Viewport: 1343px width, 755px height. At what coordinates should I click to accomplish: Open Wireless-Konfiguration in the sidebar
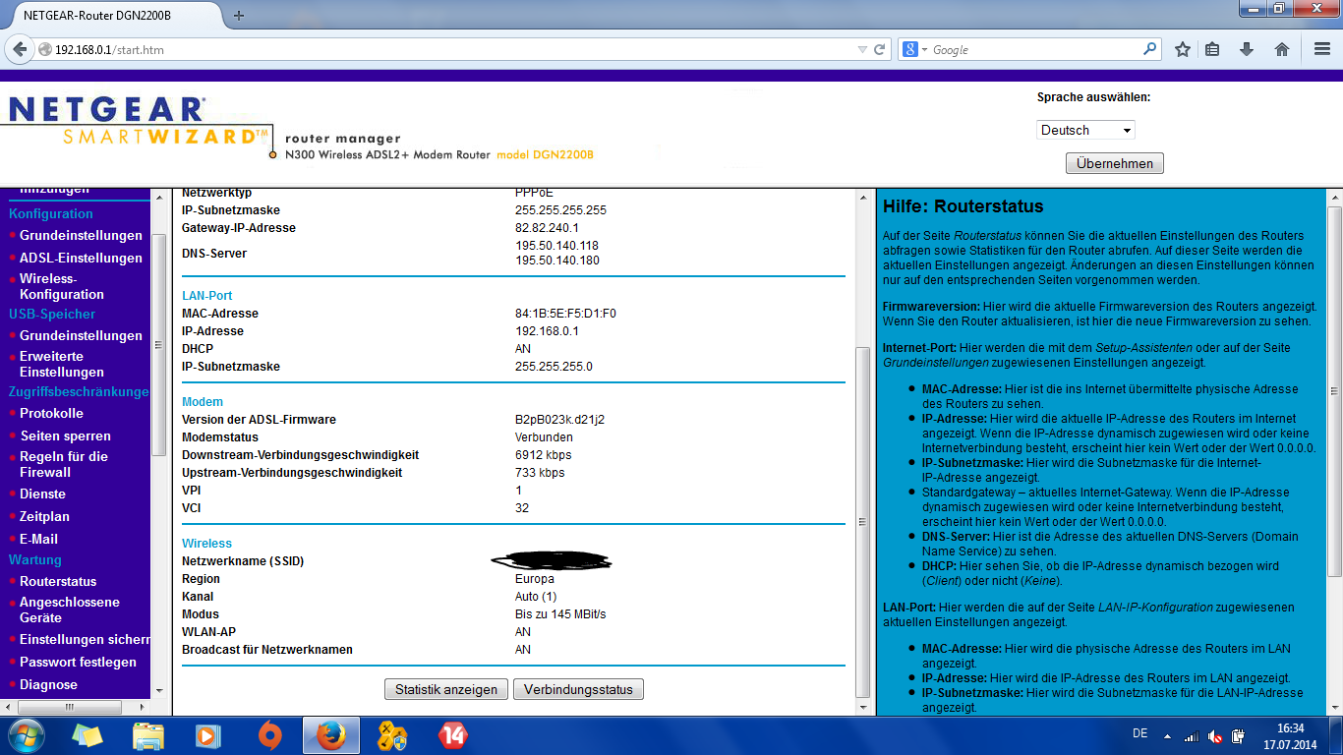61,286
